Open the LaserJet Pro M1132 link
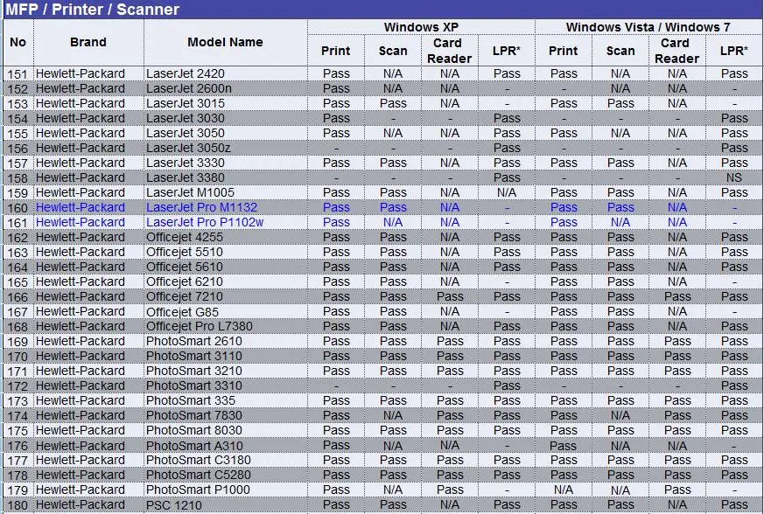This screenshot has width=764, height=514. click(x=201, y=207)
